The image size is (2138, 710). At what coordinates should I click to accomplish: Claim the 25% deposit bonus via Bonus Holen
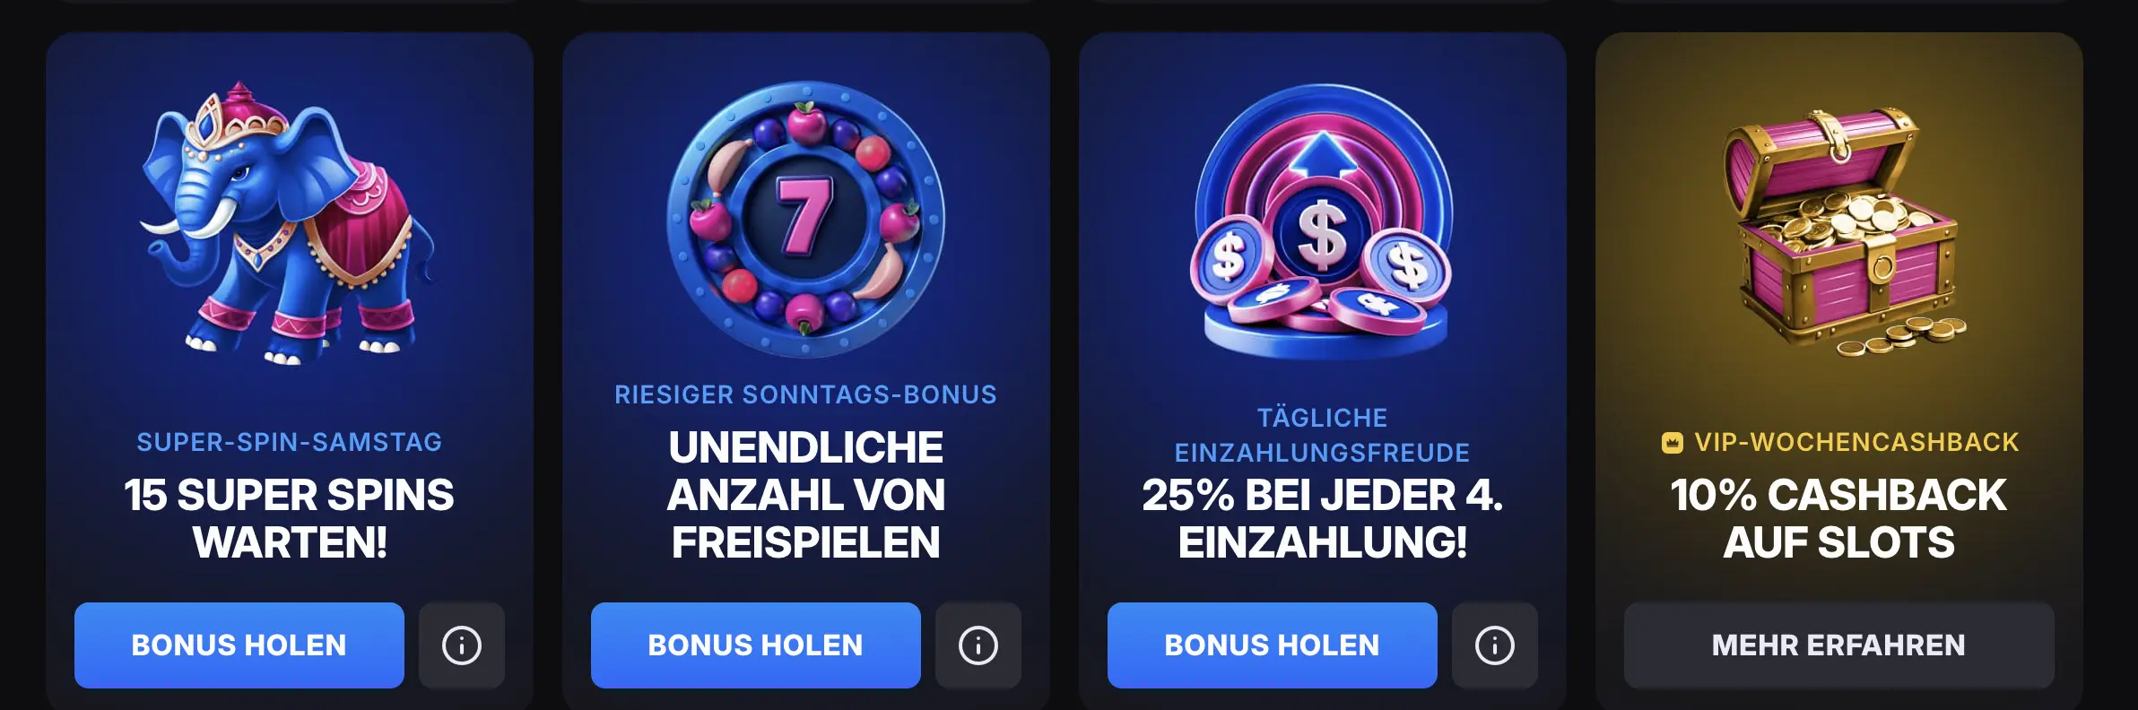[x=1273, y=645]
